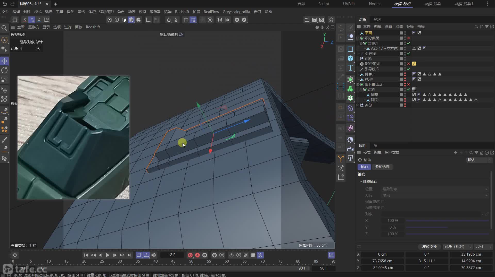Image resolution: width=495 pixels, height=277 pixels.
Task: Open the 对象 (相对) dropdown
Action: pyautogui.click(x=458, y=247)
